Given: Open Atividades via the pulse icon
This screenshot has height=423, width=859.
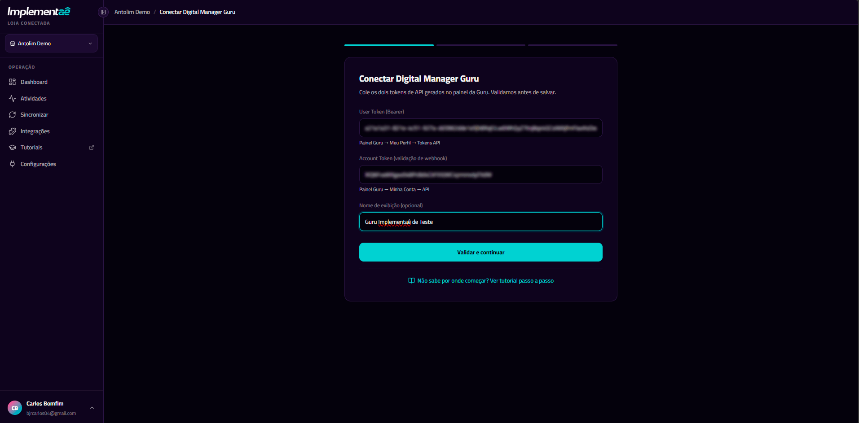Looking at the screenshot, I should pyautogui.click(x=12, y=99).
